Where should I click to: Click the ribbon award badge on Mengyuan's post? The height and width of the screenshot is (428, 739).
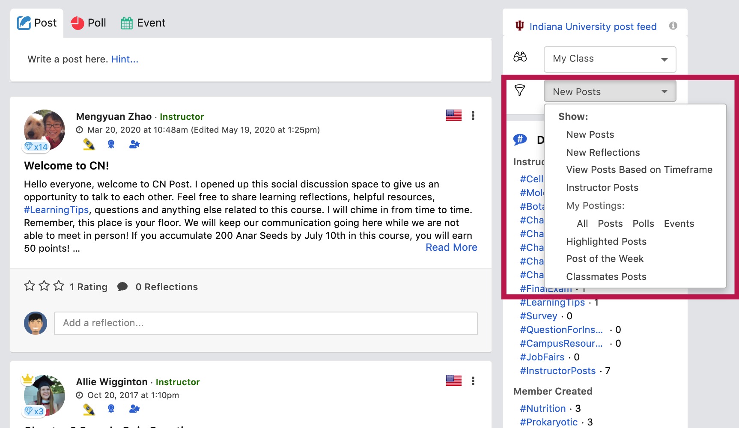point(111,145)
